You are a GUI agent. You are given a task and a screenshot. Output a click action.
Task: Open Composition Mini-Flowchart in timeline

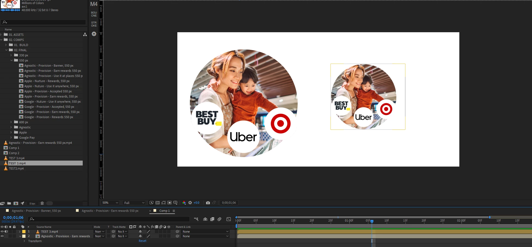coord(196,219)
